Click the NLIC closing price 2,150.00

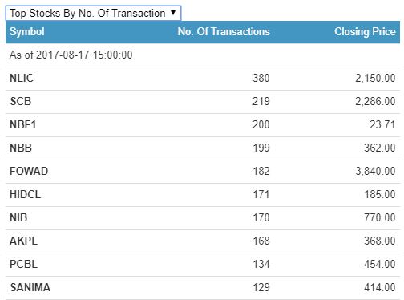point(375,79)
